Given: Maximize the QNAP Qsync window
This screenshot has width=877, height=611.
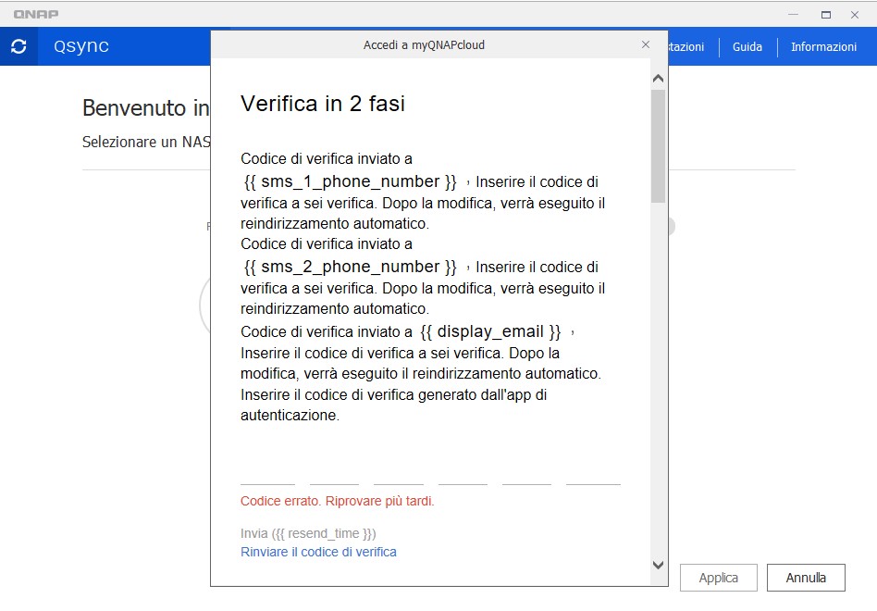Looking at the screenshot, I should pyautogui.click(x=826, y=14).
